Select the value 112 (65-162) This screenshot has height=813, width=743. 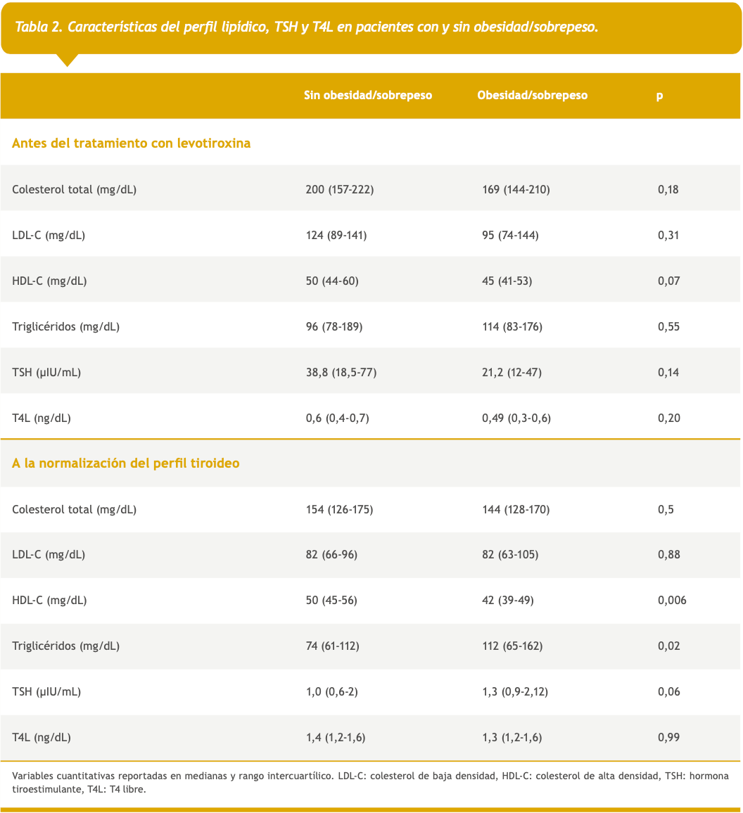pos(512,646)
